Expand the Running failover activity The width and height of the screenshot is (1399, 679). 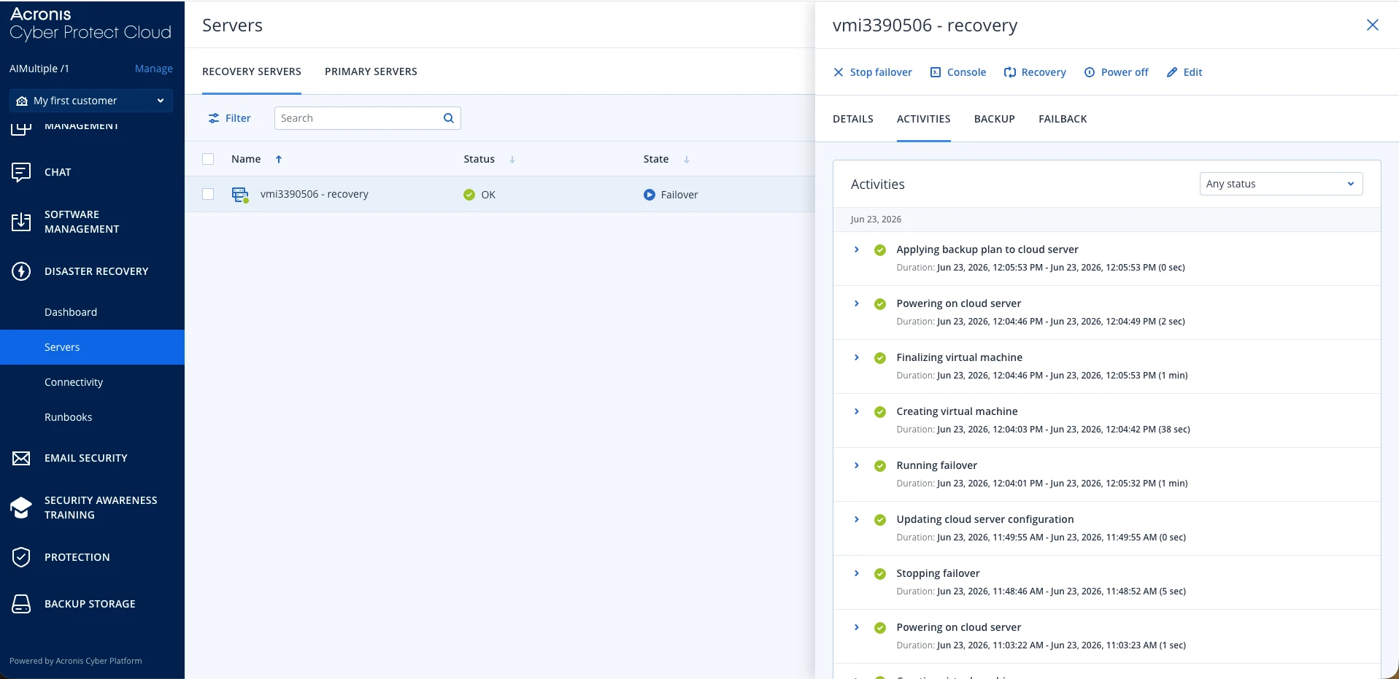tap(857, 465)
